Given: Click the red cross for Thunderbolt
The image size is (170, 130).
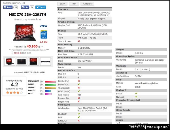Looking at the screenshot, I should click(x=79, y=88).
